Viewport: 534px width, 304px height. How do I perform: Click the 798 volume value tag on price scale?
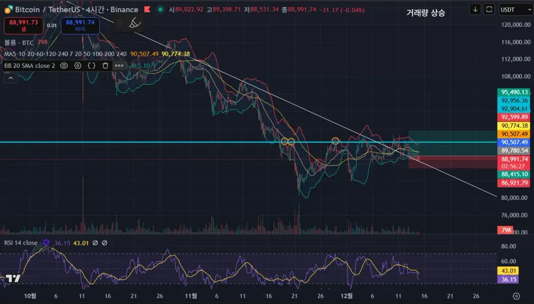[x=506, y=230]
